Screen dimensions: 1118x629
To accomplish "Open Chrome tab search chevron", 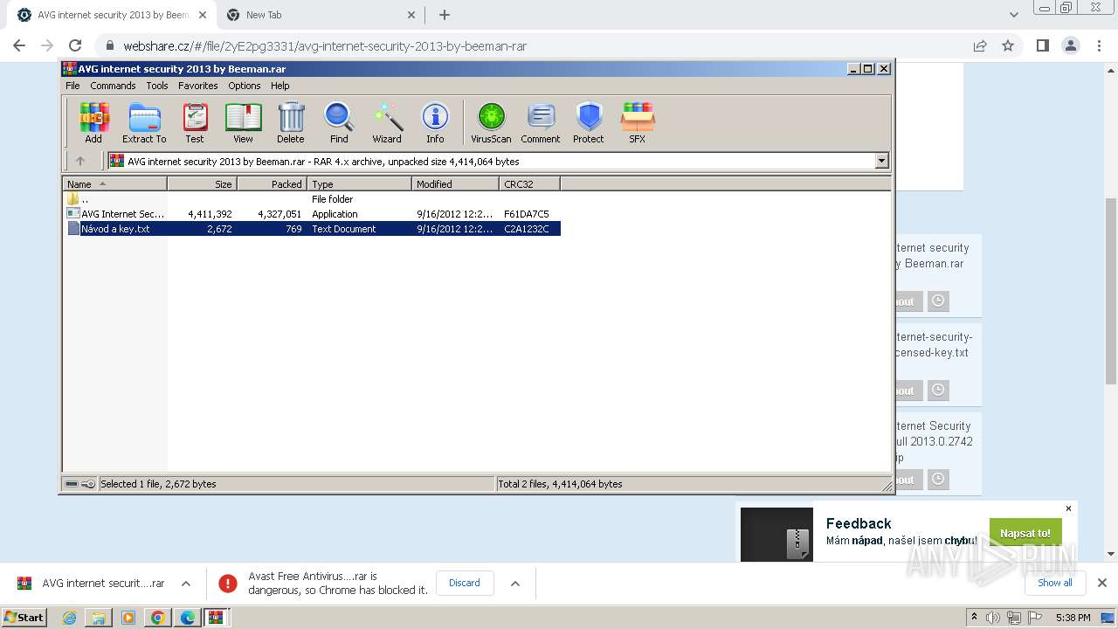I will tap(1014, 15).
